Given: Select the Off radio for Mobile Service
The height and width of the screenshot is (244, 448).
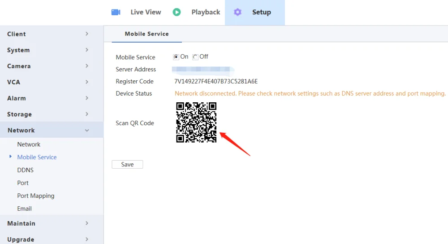Looking at the screenshot, I should [195, 57].
